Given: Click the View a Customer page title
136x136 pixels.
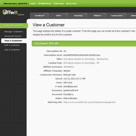Looking at the screenshot, I should [x=49, y=25].
